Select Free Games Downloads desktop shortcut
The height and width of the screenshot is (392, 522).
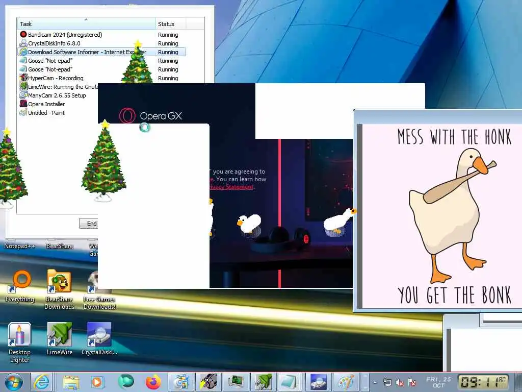point(99,289)
